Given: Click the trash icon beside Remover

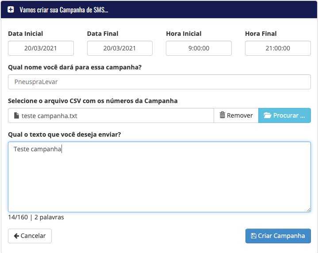Looking at the screenshot, I should coord(222,115).
